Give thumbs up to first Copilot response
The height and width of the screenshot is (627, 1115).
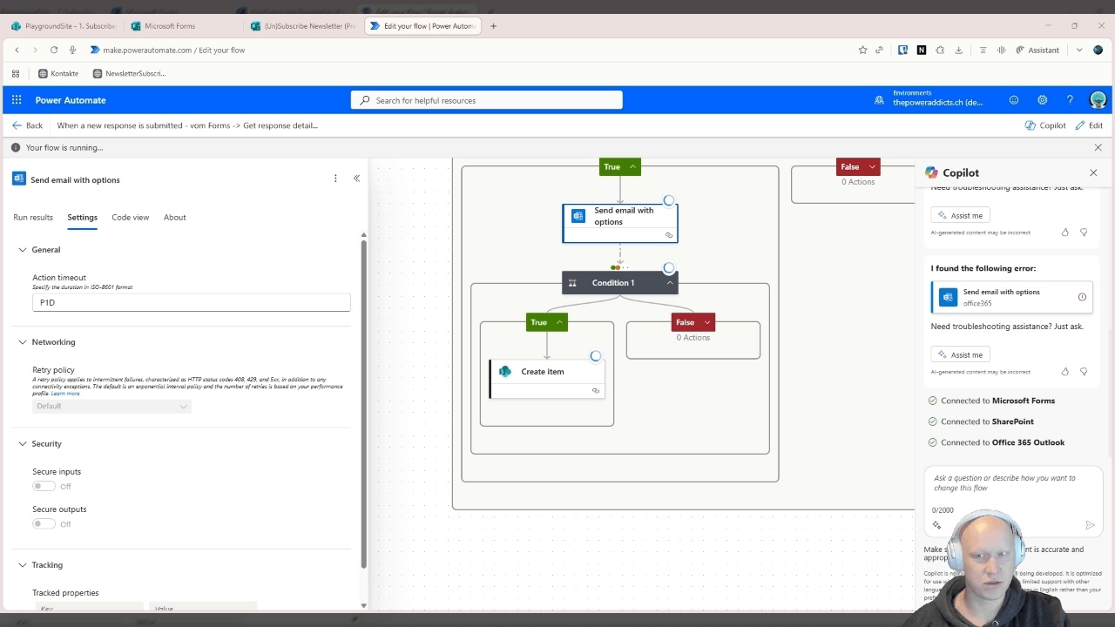[1064, 233]
